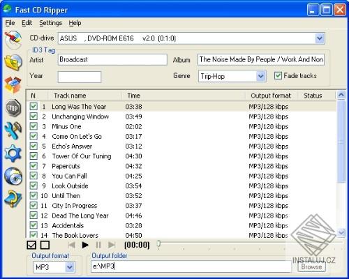The height and width of the screenshot is (279, 349).
Task: Click the Output folder field e:\MP3
Action: tap(191, 266)
